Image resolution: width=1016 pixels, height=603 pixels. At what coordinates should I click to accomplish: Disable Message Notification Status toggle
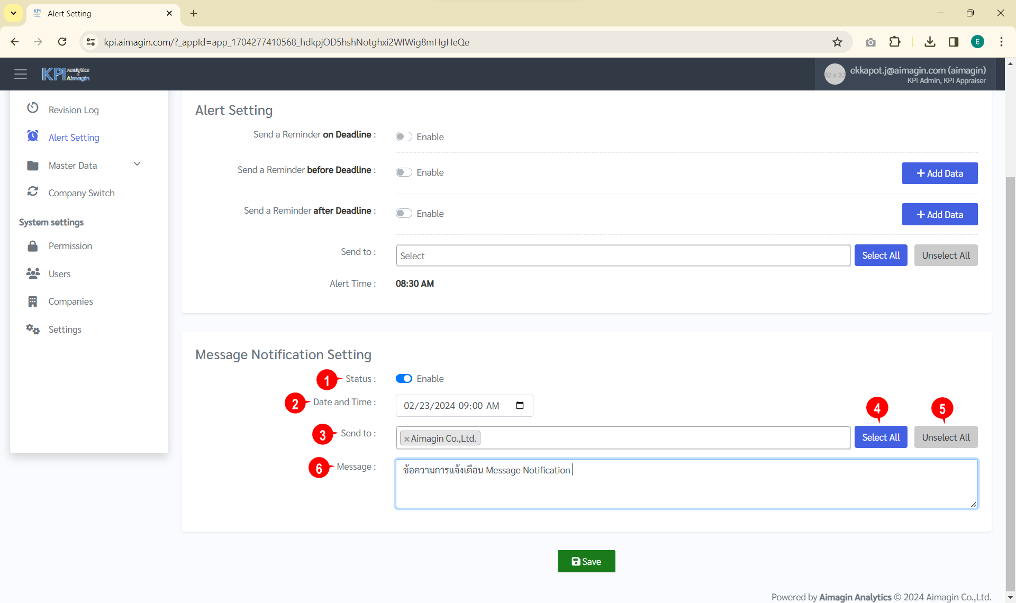(404, 379)
